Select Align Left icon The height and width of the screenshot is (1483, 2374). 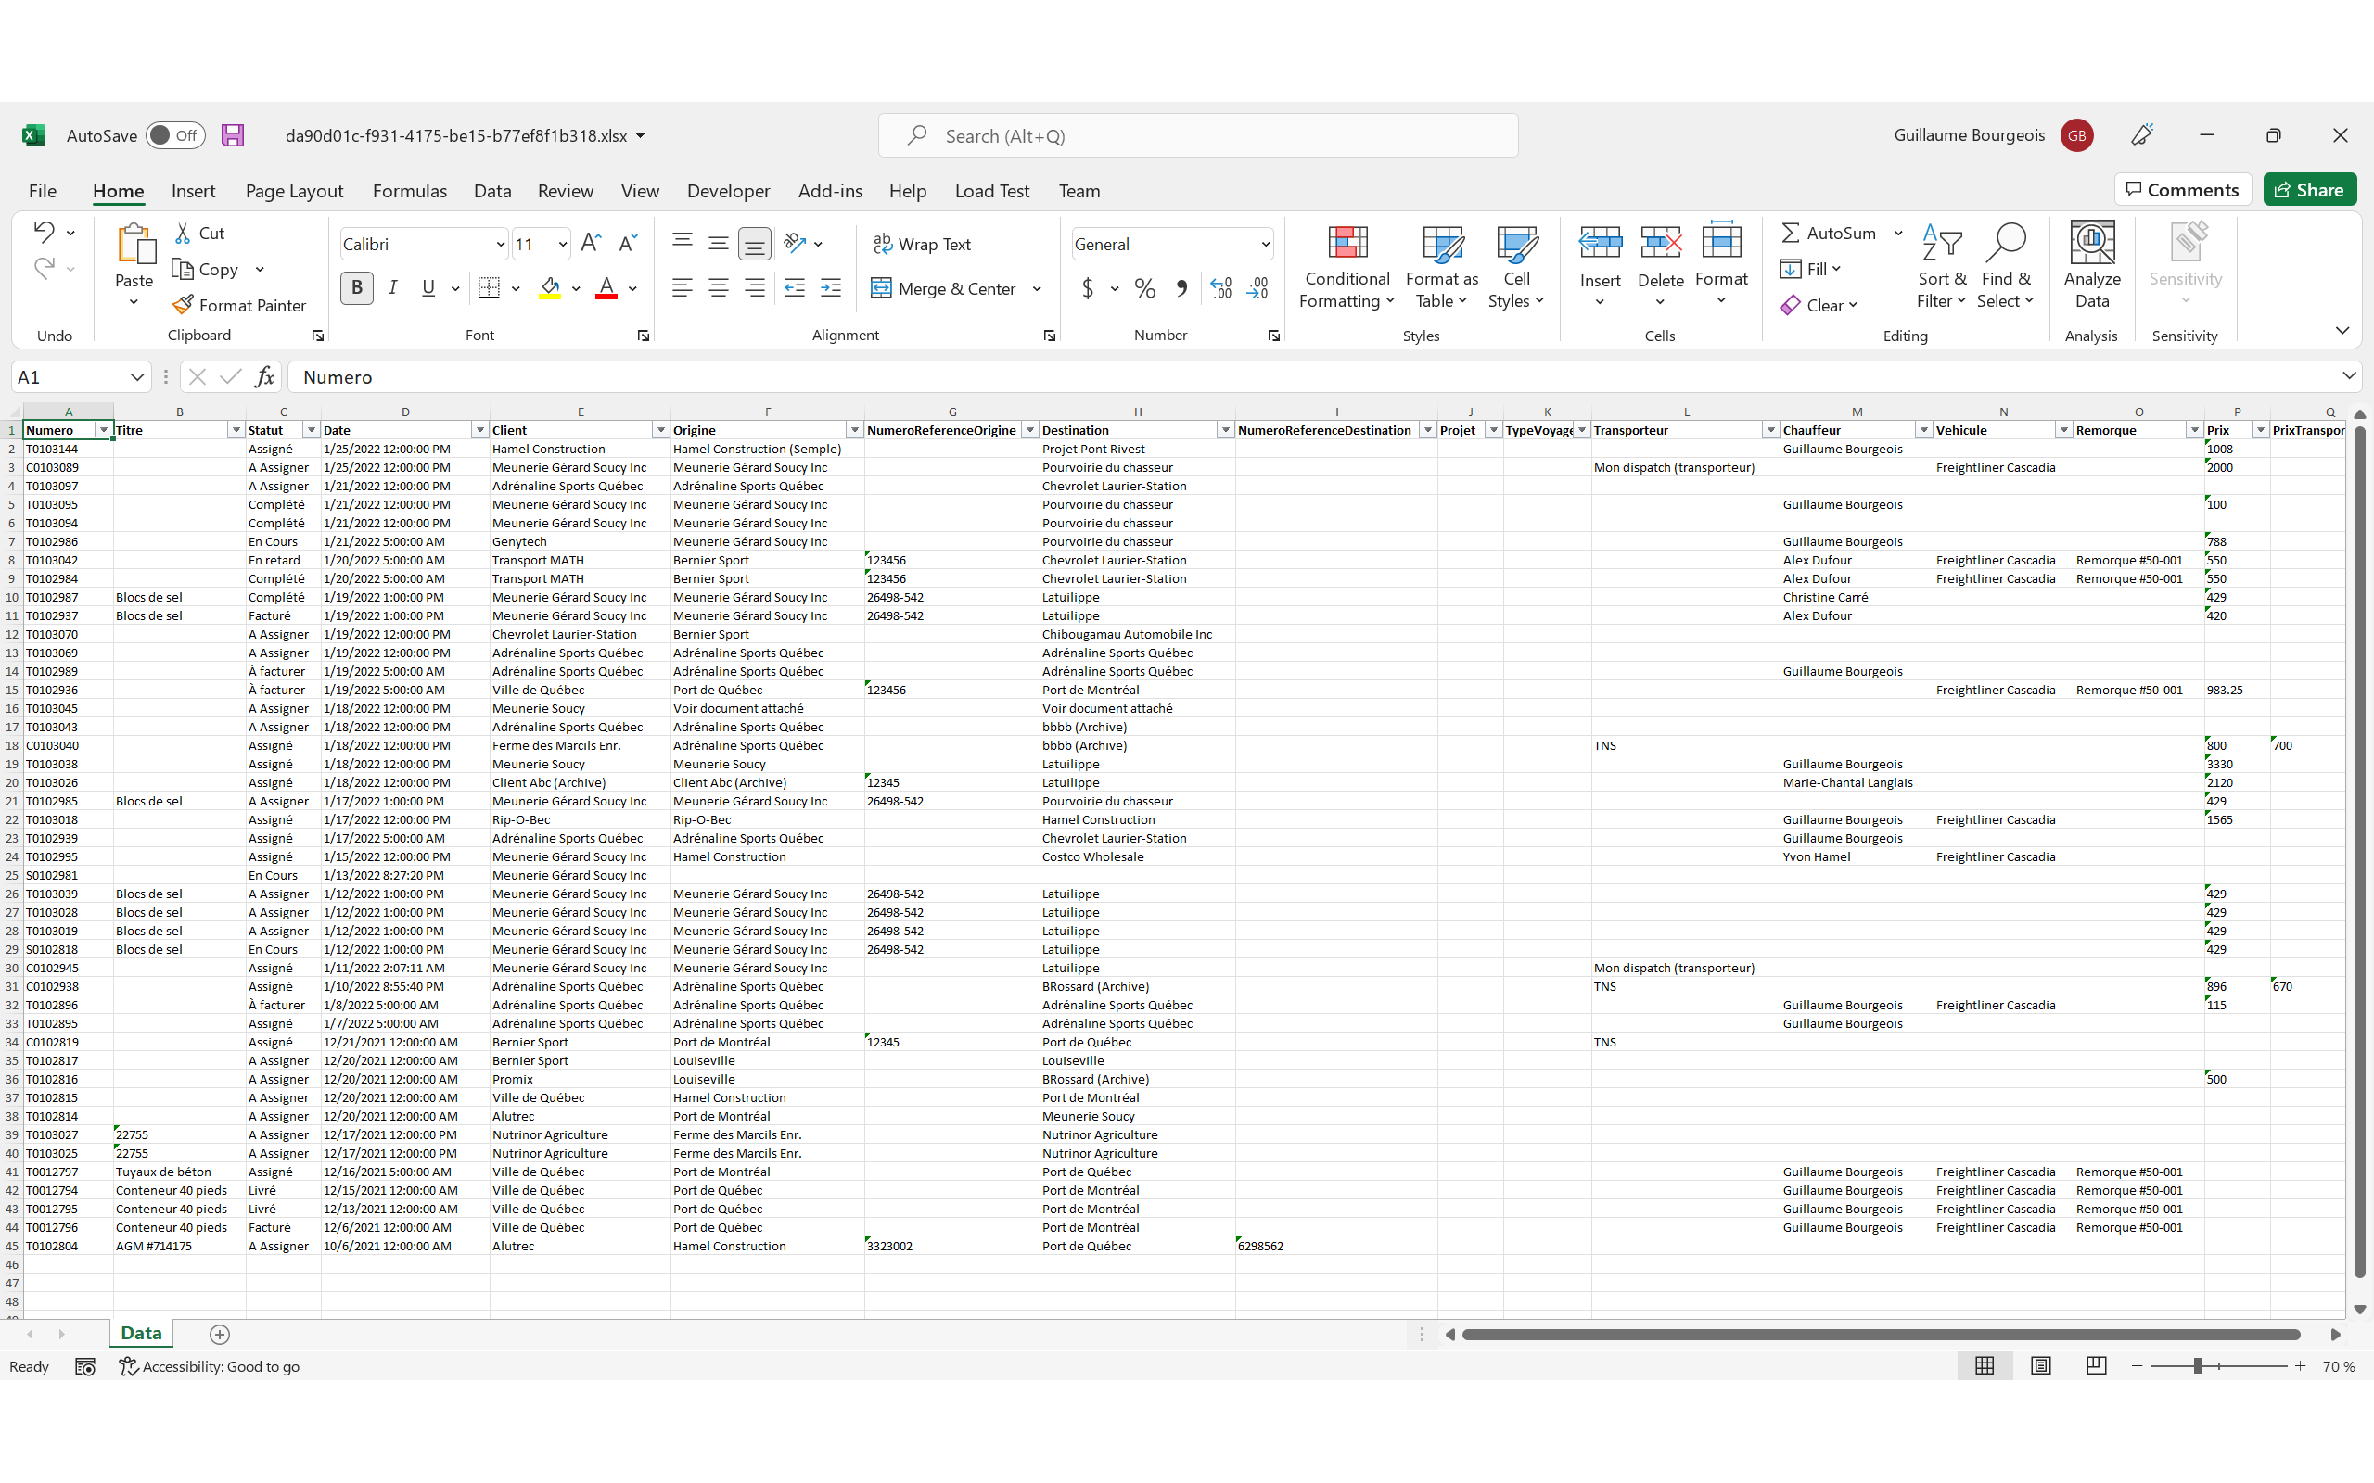[x=682, y=288]
